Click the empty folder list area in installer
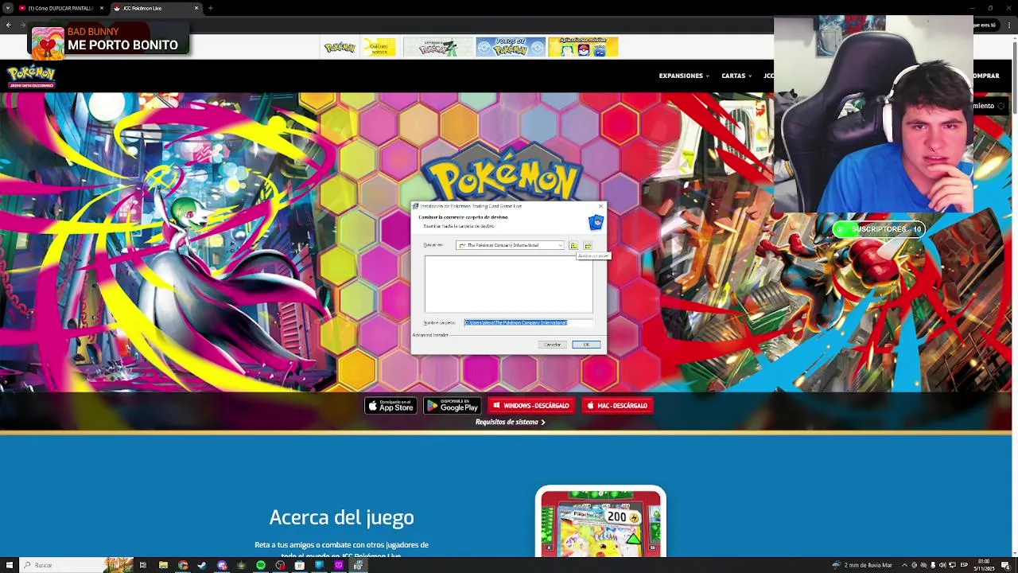 508,284
